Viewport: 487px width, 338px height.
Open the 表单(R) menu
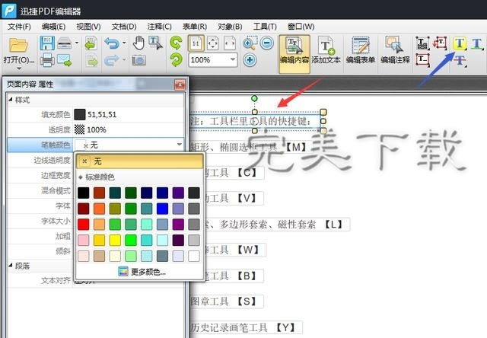coord(195,27)
